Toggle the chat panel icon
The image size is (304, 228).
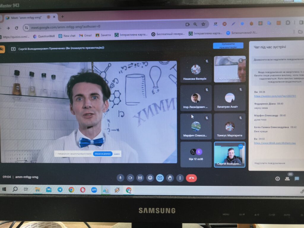297,179
